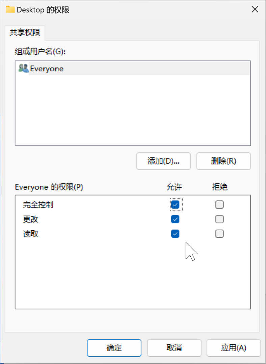Apply changes with 应用(A) button

[234, 348]
